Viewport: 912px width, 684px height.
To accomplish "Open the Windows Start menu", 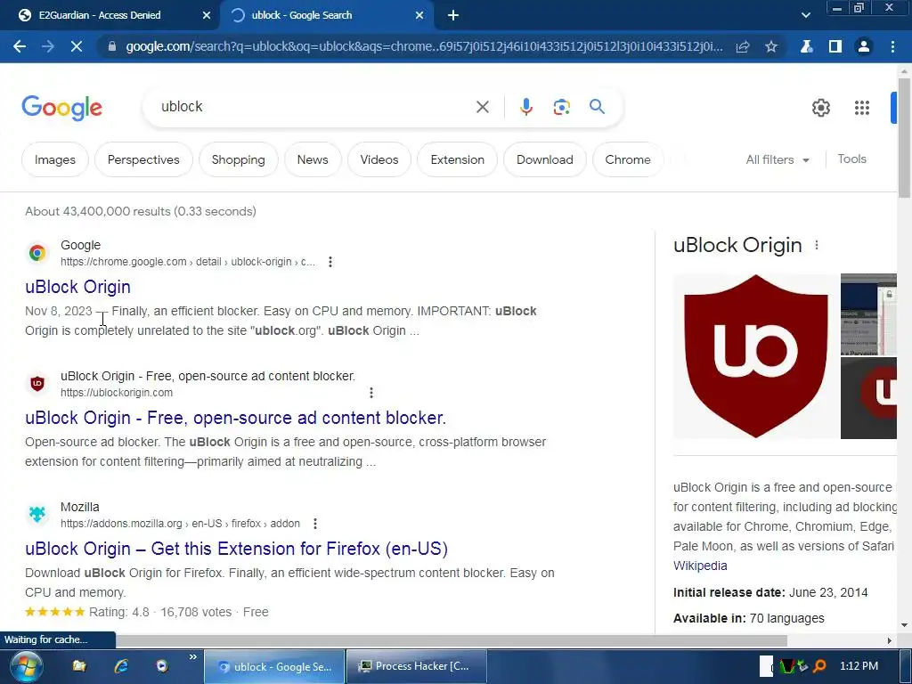I will 26,666.
